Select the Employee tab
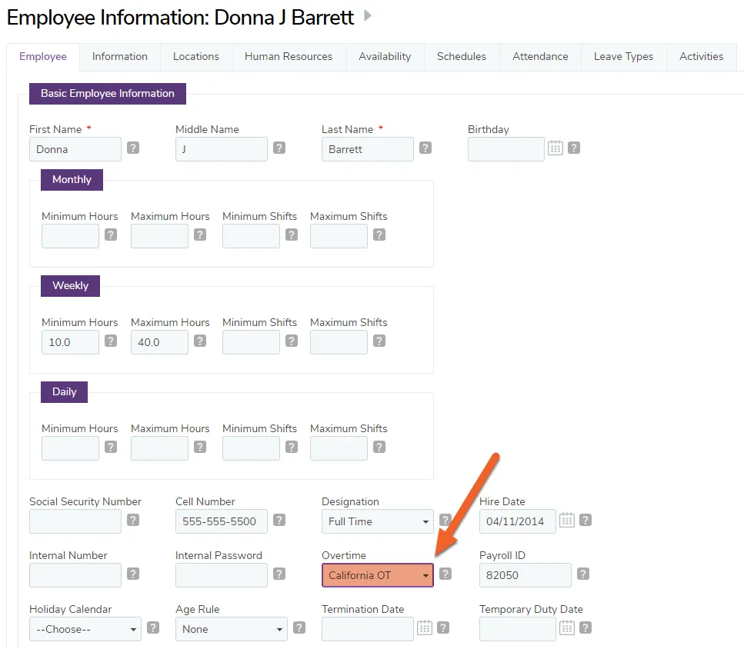The height and width of the screenshot is (649, 744). pyautogui.click(x=43, y=57)
